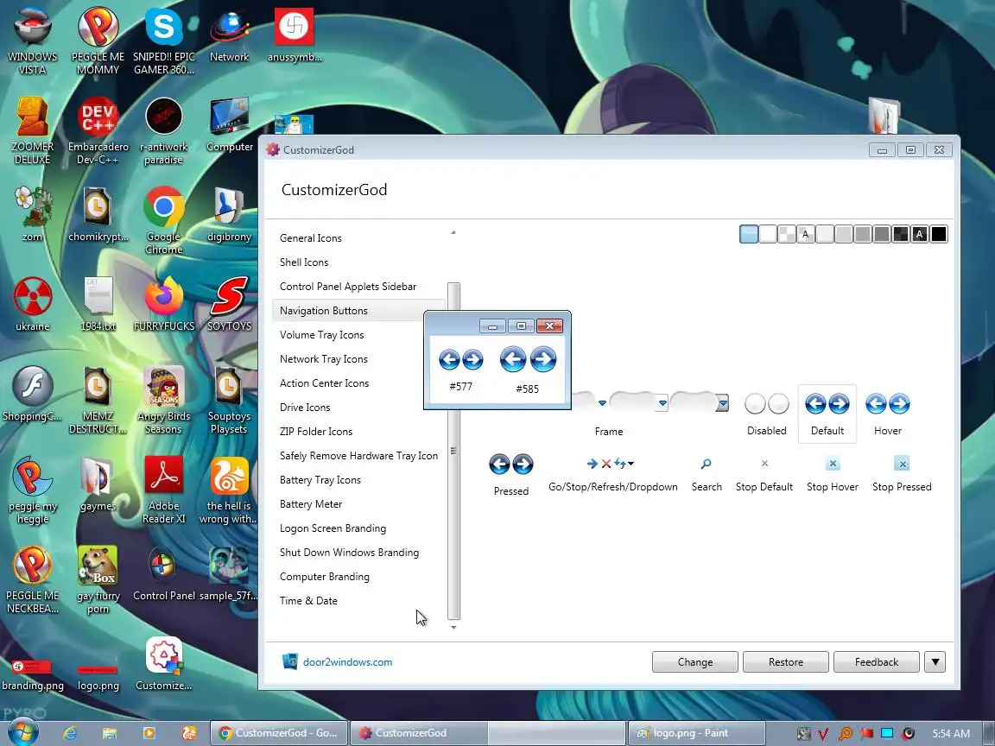The width and height of the screenshot is (995, 746).
Task: Select the Stop Pressed image
Action: (x=902, y=464)
